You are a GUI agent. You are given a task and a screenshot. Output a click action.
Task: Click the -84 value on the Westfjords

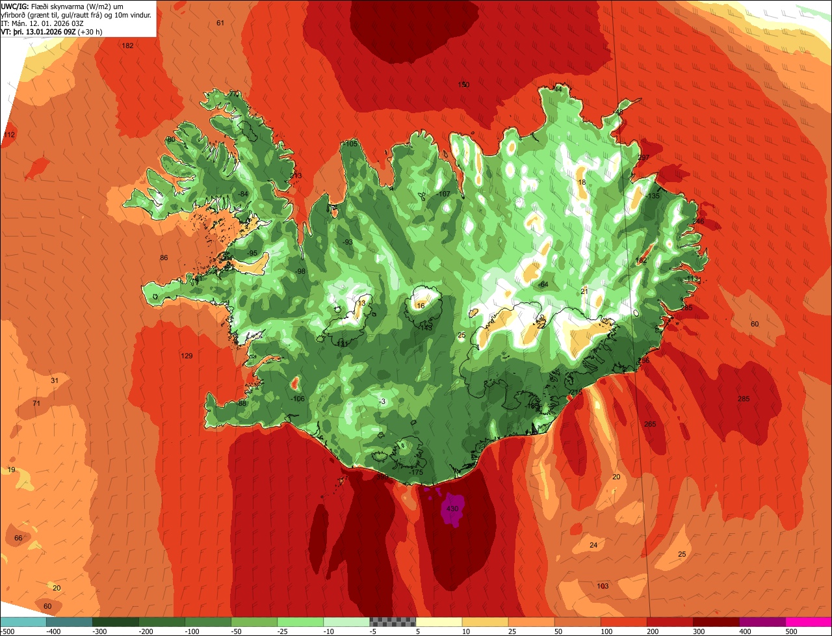243,194
